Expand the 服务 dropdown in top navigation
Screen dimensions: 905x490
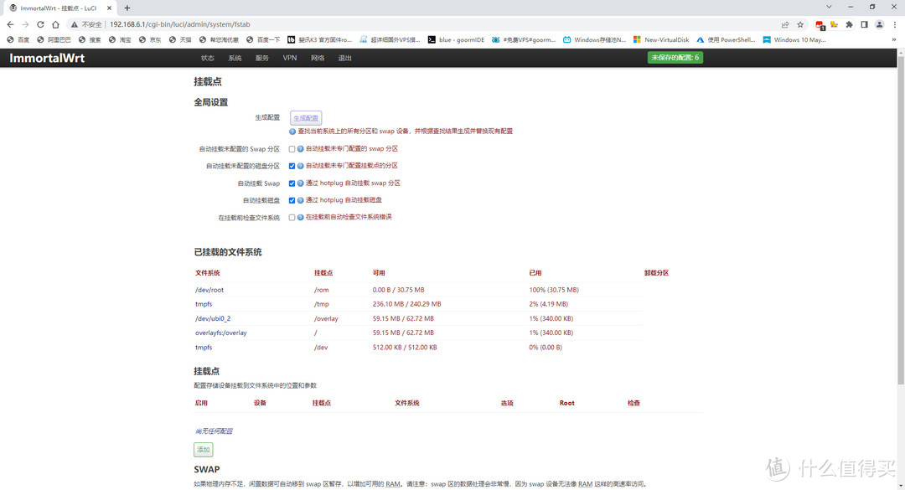tap(262, 58)
